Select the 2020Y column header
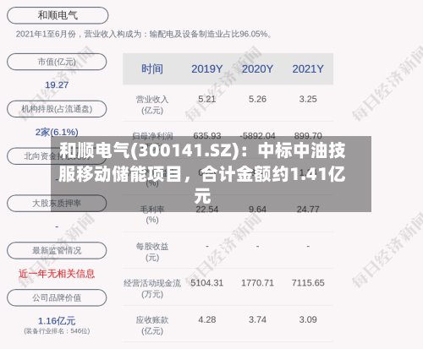Viewport: 423px width, 349px height. [257, 69]
